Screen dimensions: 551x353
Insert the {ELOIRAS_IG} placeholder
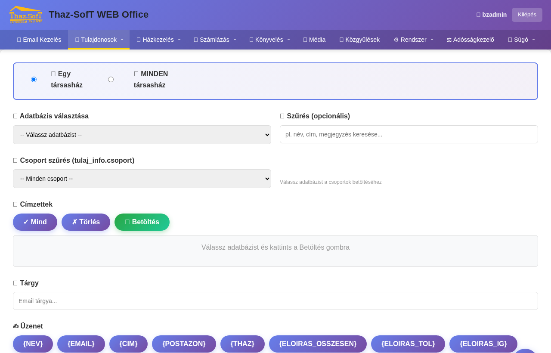[x=483, y=344]
